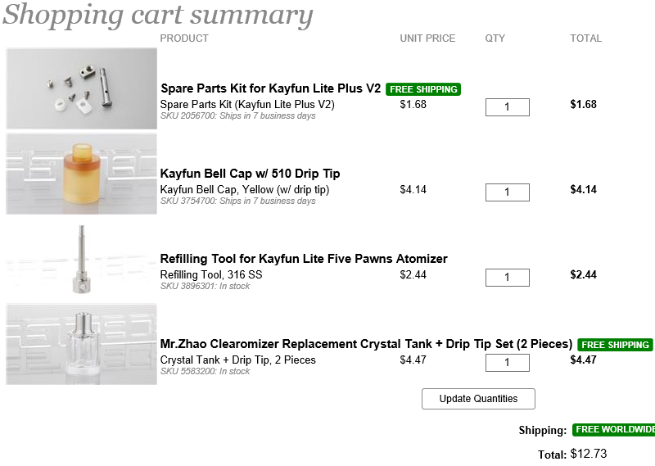
Task: Open the Mr.Zhao Crystal Tank thumbnail
Action: pyautogui.click(x=81, y=344)
